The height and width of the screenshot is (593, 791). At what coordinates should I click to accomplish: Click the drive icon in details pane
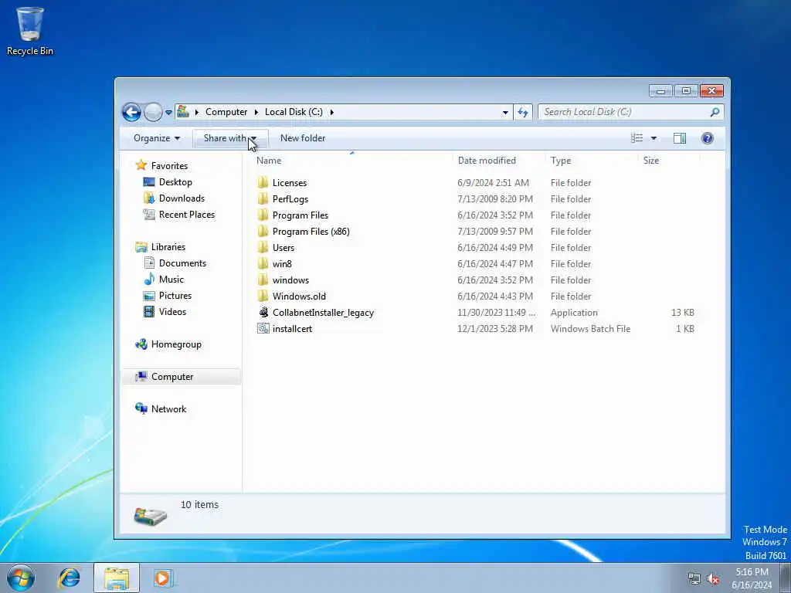pyautogui.click(x=151, y=517)
